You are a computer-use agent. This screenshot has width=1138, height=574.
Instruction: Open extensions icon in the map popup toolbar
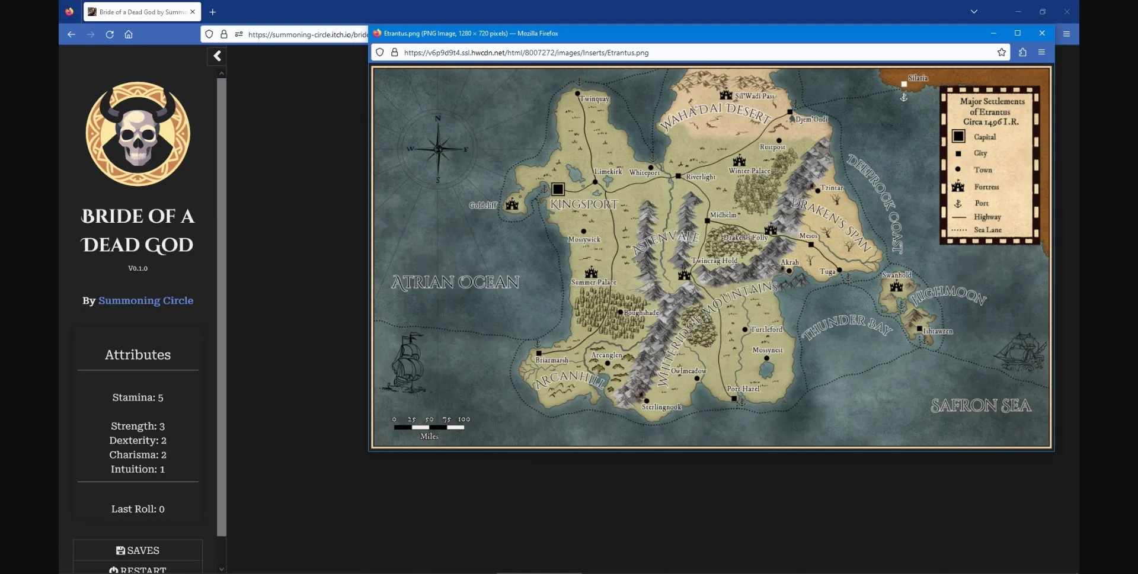pos(1022,52)
